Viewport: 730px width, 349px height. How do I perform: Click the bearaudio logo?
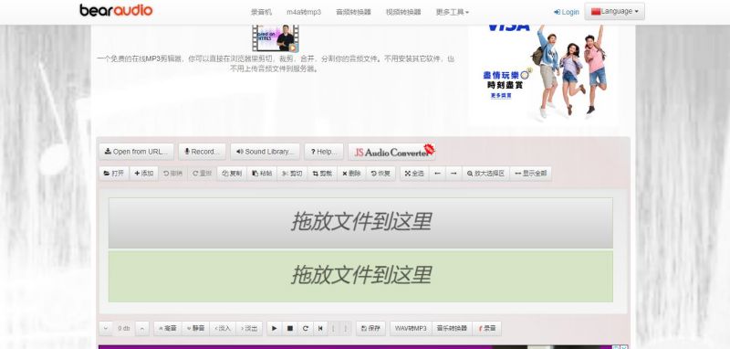(116, 10)
